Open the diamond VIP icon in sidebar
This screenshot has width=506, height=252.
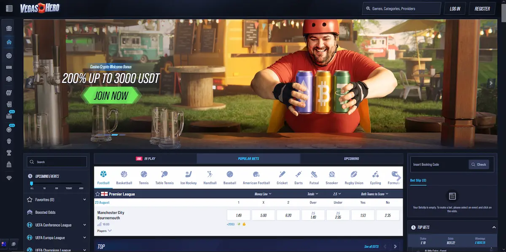click(x=9, y=178)
